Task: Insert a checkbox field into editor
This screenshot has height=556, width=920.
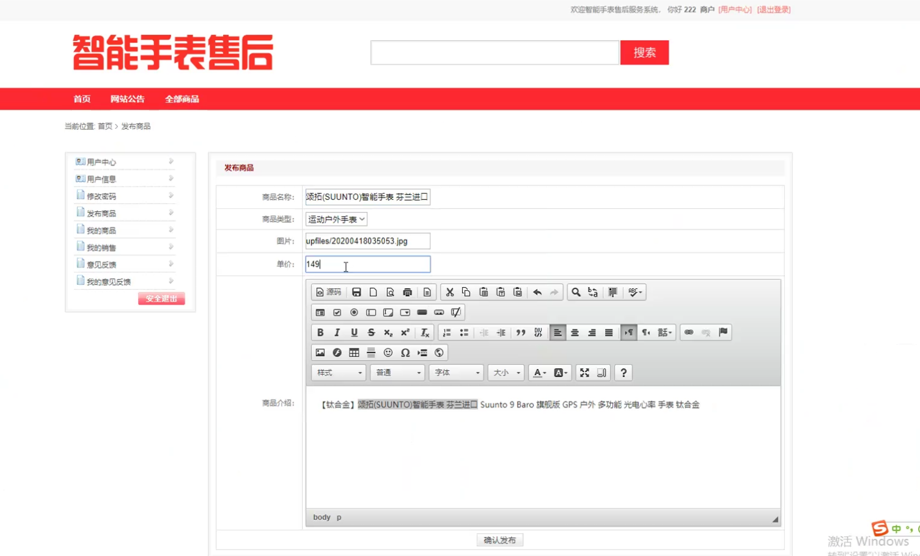Action: [x=337, y=312]
